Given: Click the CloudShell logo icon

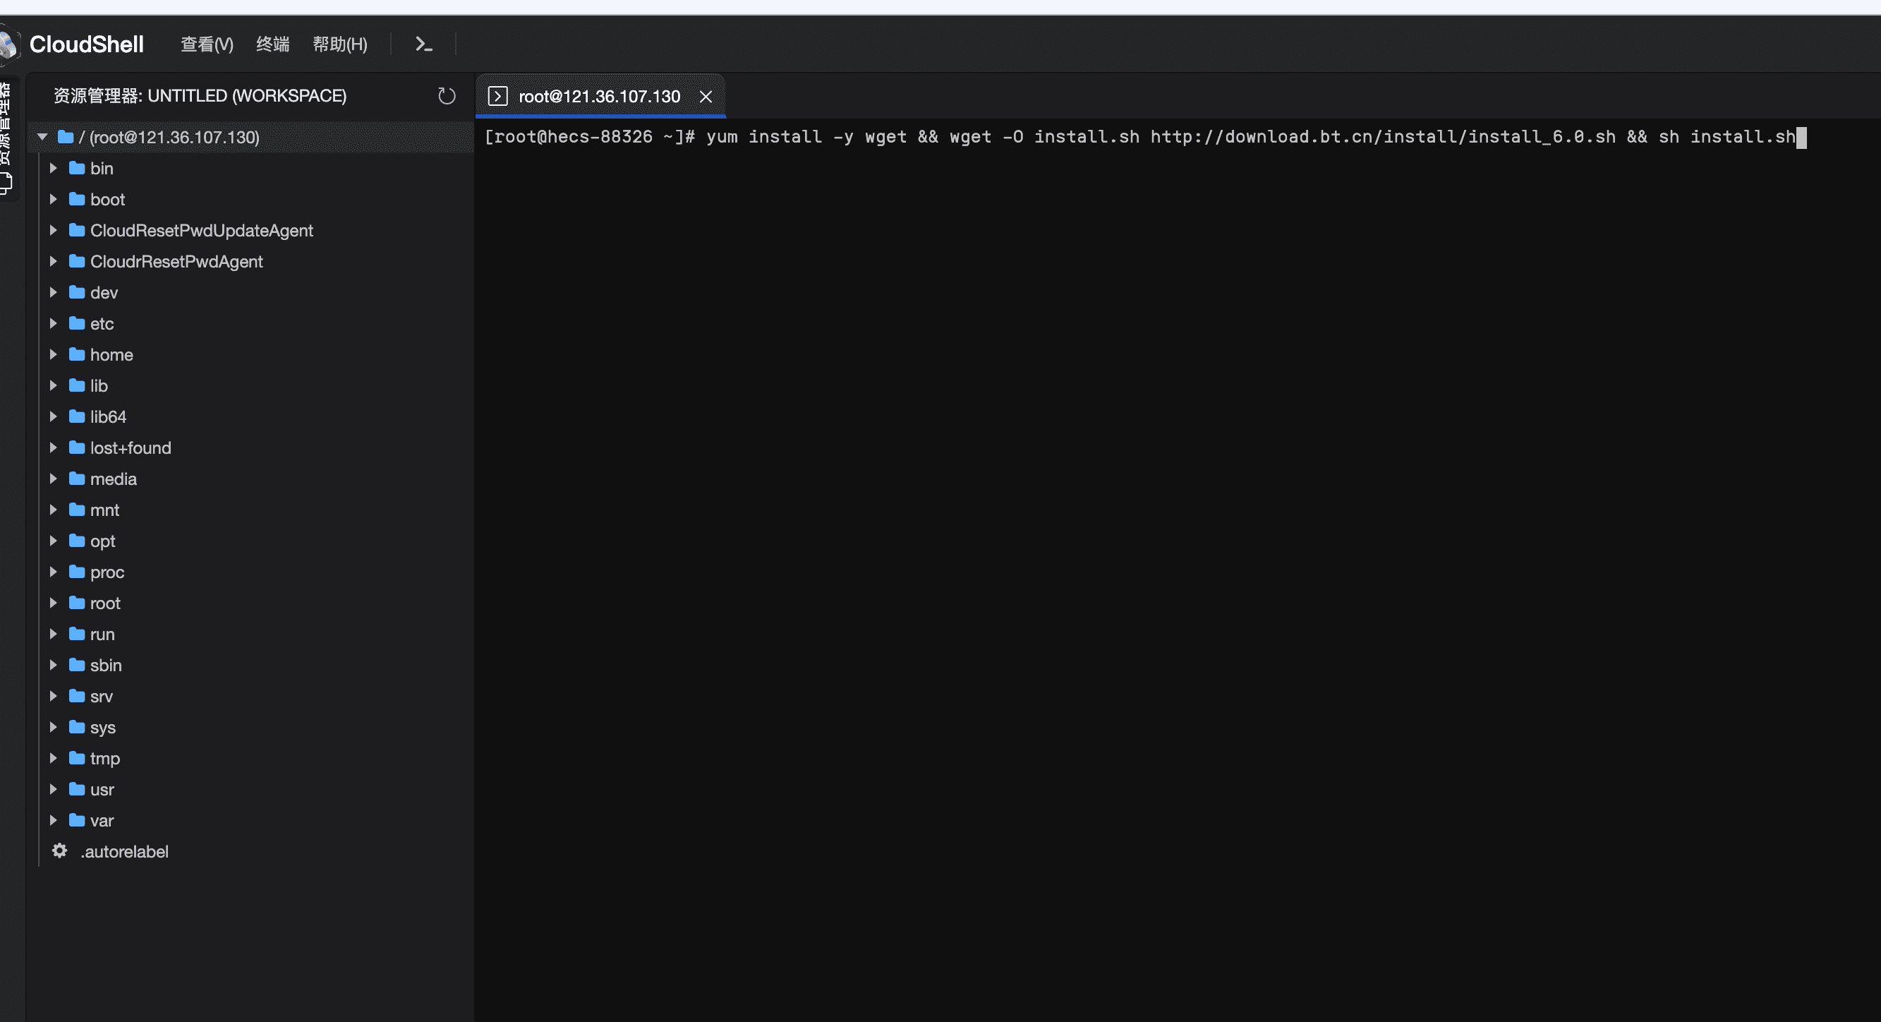Looking at the screenshot, I should [8, 44].
